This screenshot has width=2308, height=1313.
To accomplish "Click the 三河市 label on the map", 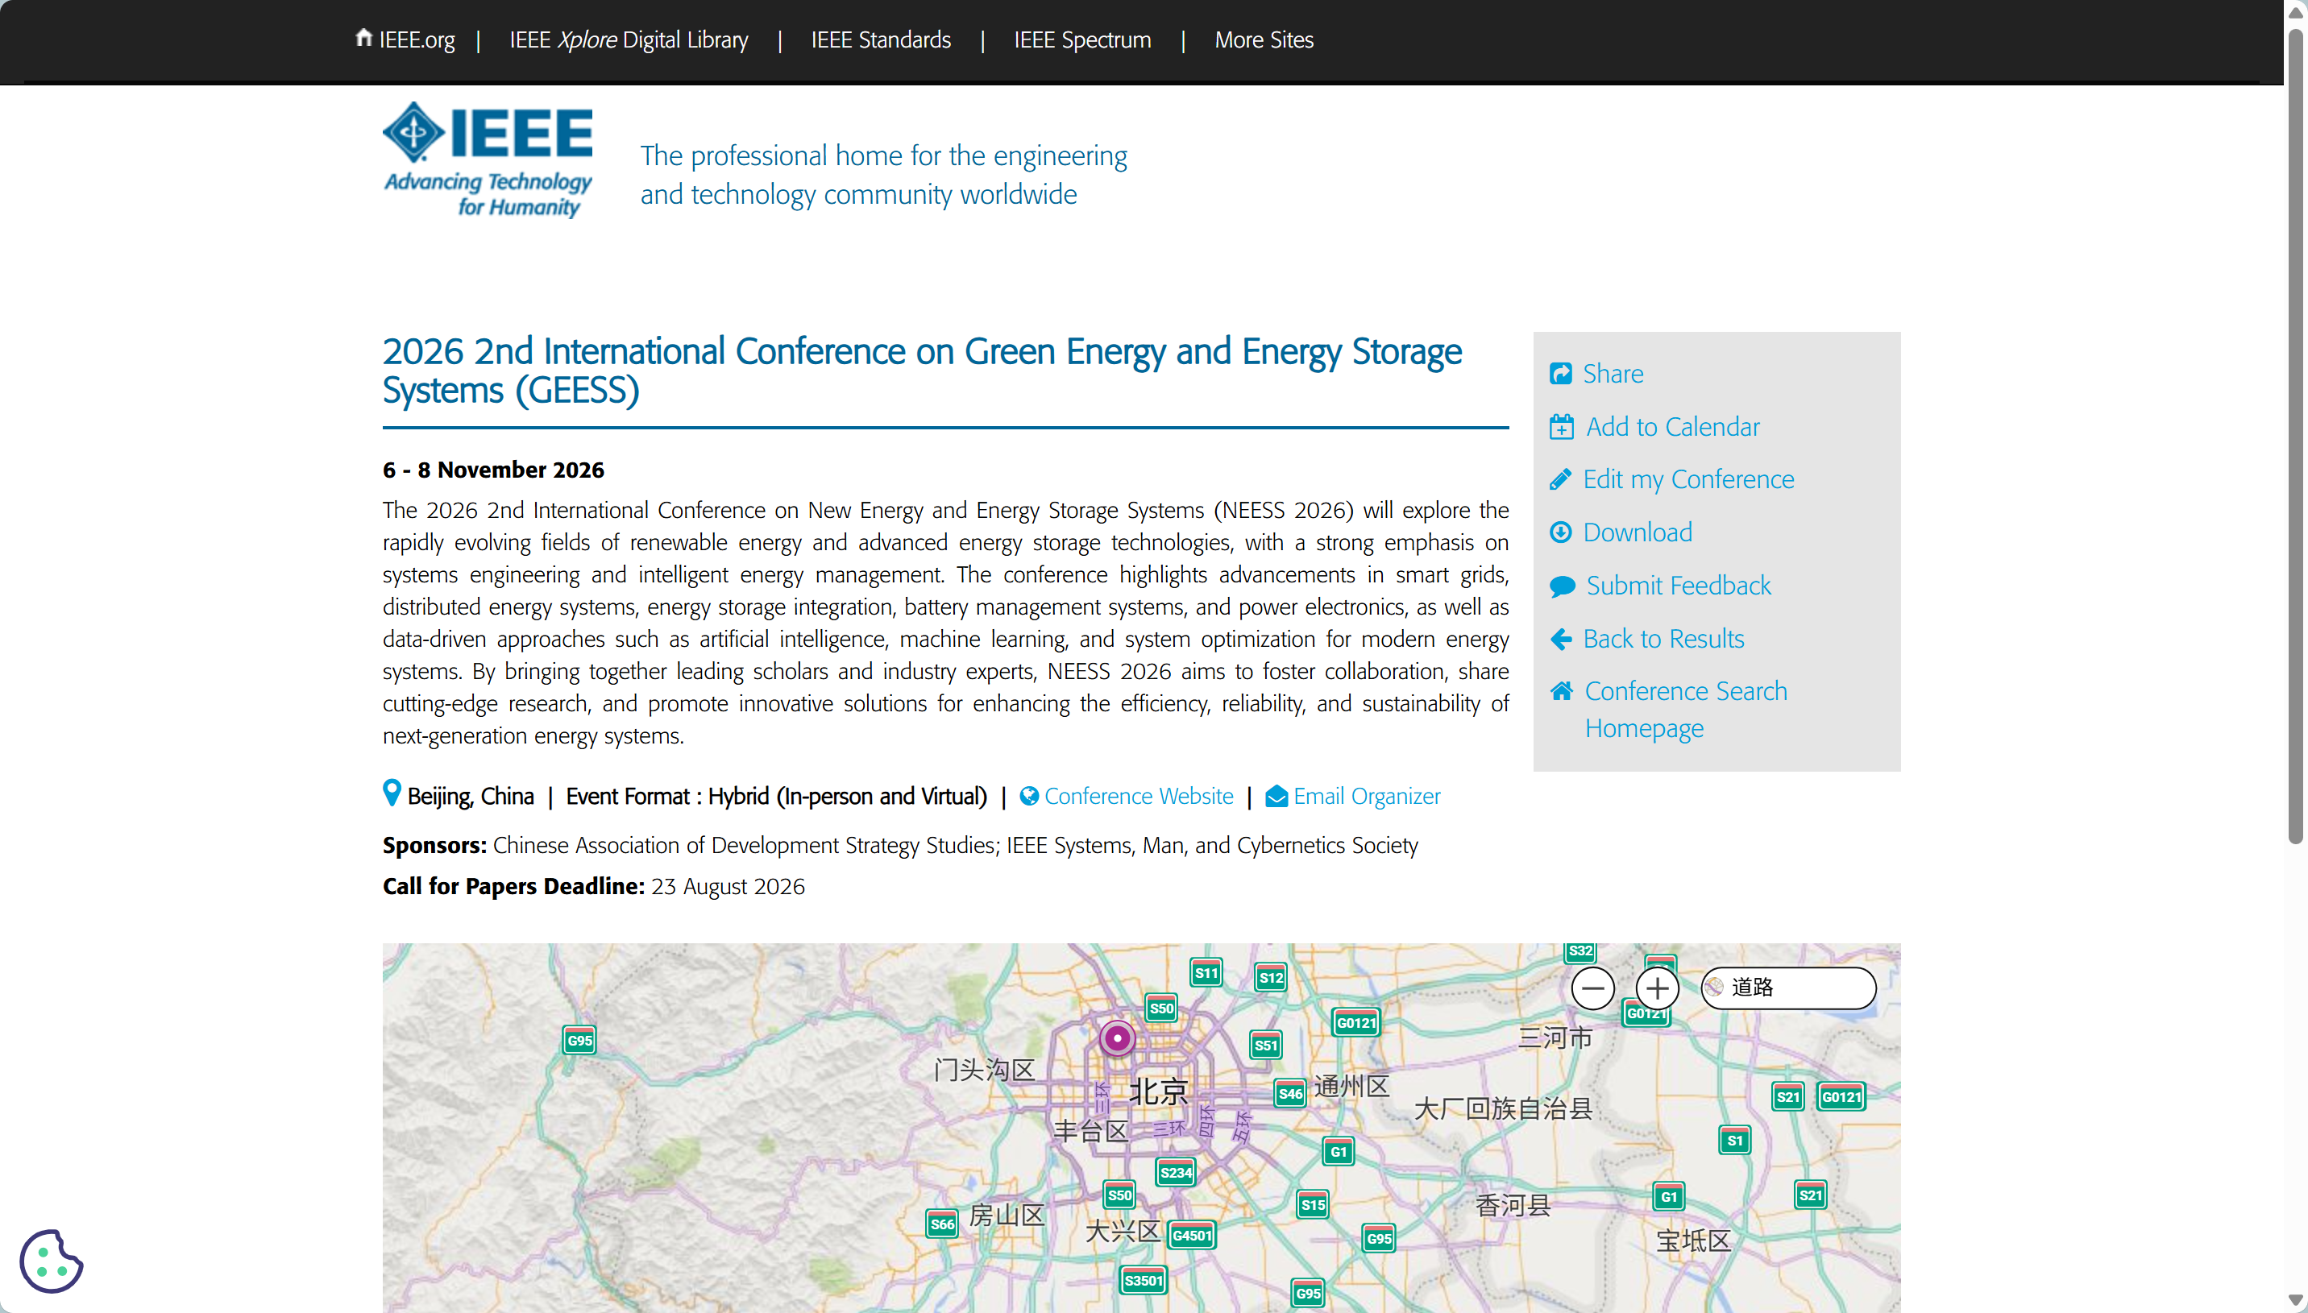I will coord(1555,1037).
